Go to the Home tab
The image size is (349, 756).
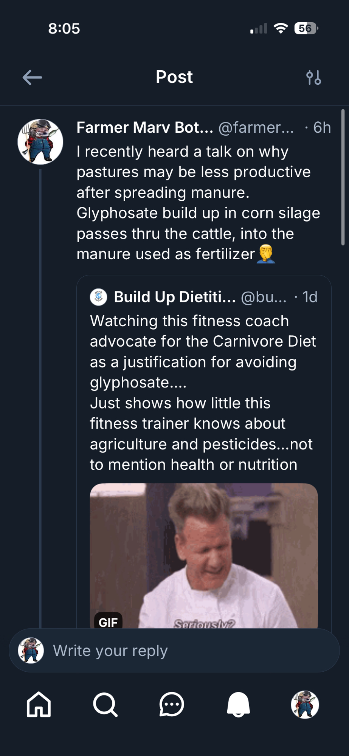click(x=39, y=704)
